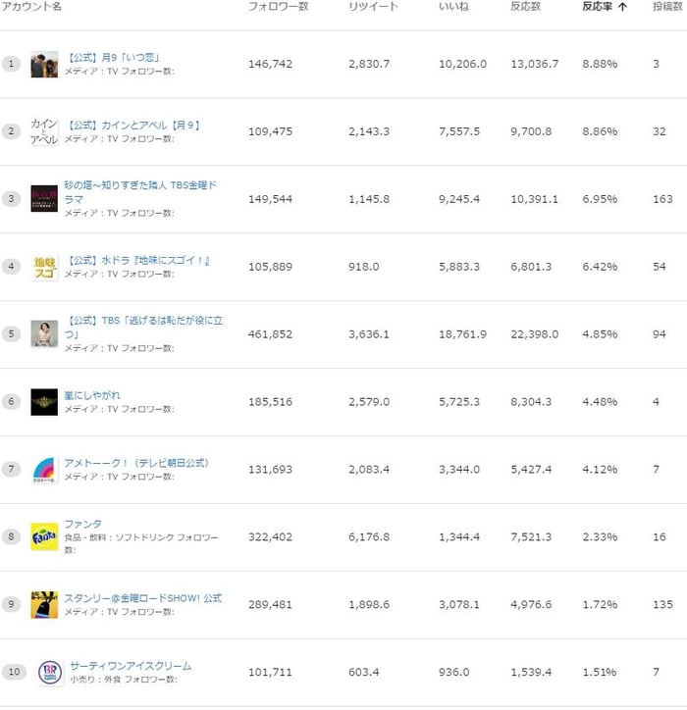This screenshot has height=710, width=687.
Task: Open the Fanta account logo icon
Action: pos(44,536)
